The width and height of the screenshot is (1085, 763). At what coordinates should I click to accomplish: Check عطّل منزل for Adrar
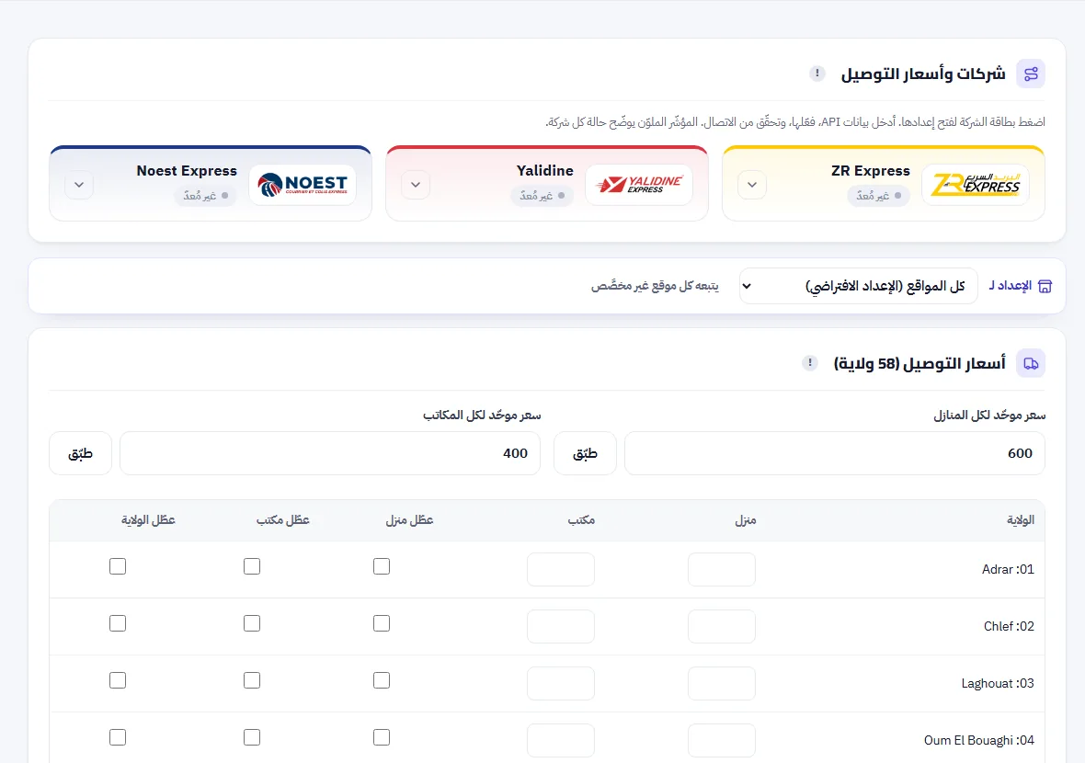pos(382,566)
